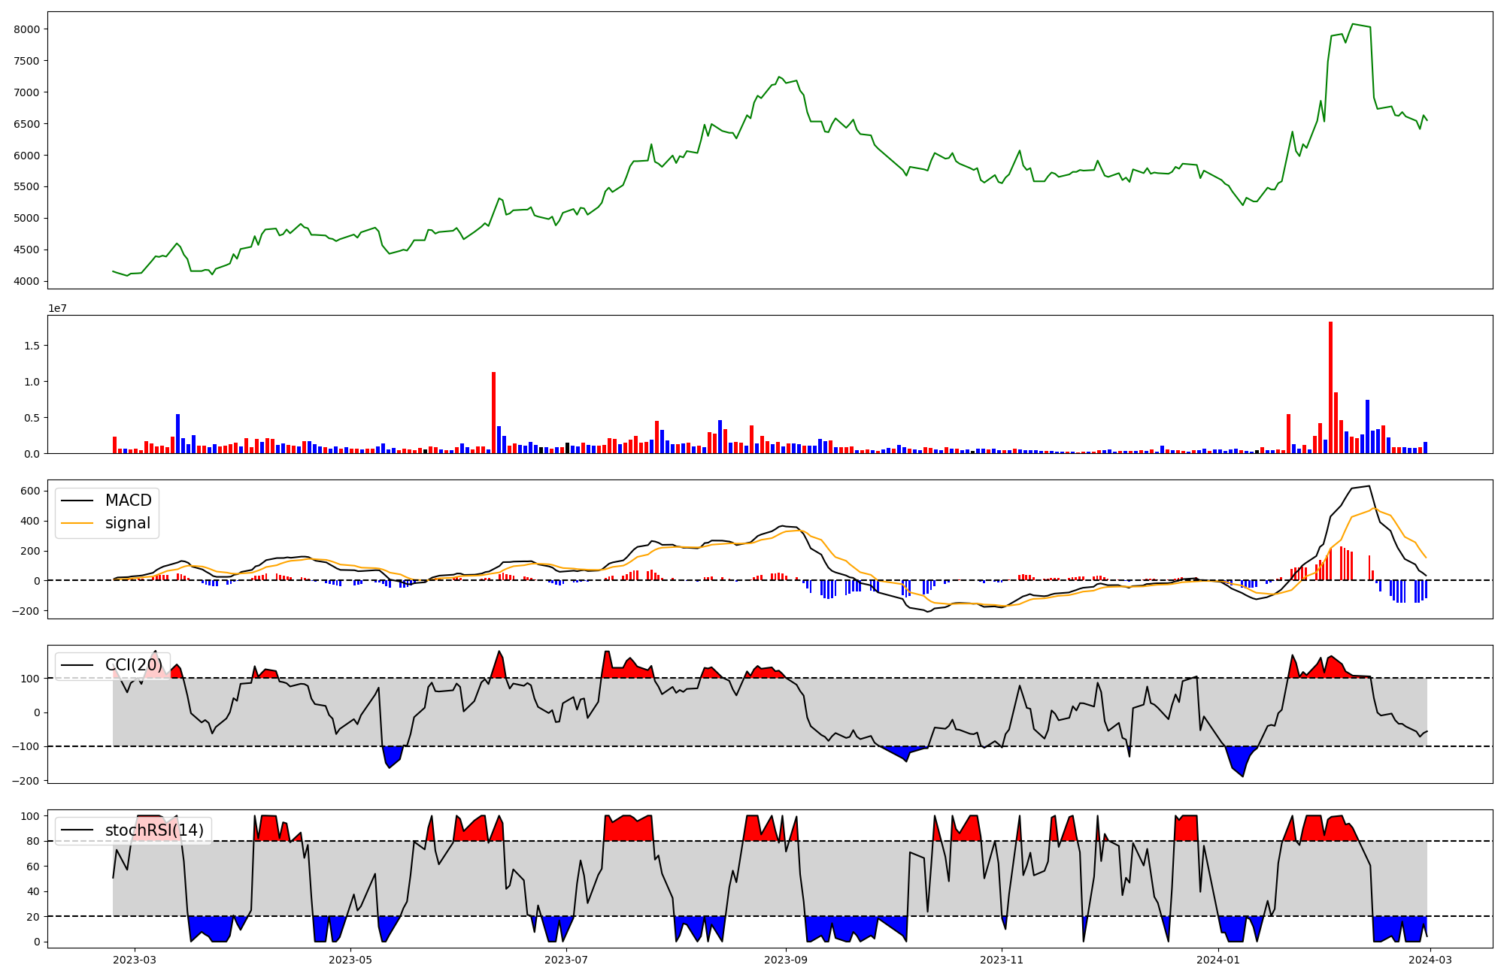Click the 600 tick on MACD axis
Viewport: 1504px width, 977px height.
tap(31, 491)
